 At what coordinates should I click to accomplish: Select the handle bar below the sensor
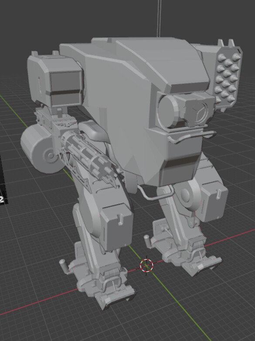(192, 136)
